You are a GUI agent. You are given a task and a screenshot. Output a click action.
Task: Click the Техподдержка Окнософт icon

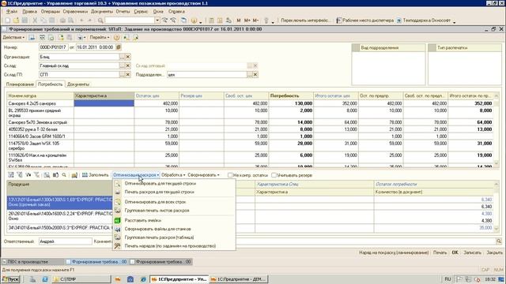point(398,21)
